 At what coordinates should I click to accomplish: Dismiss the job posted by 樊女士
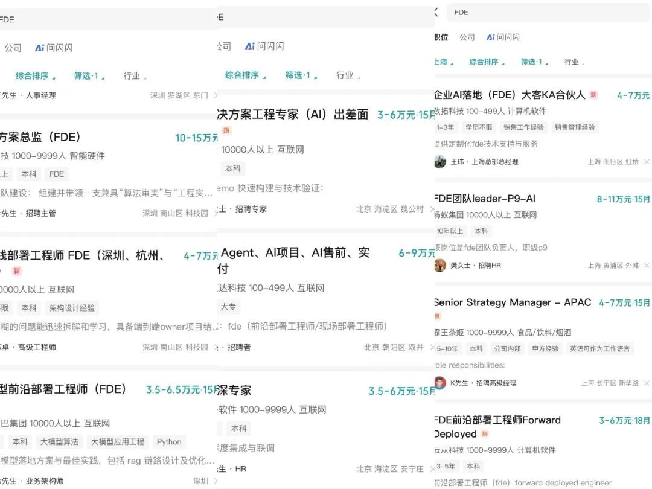647,265
